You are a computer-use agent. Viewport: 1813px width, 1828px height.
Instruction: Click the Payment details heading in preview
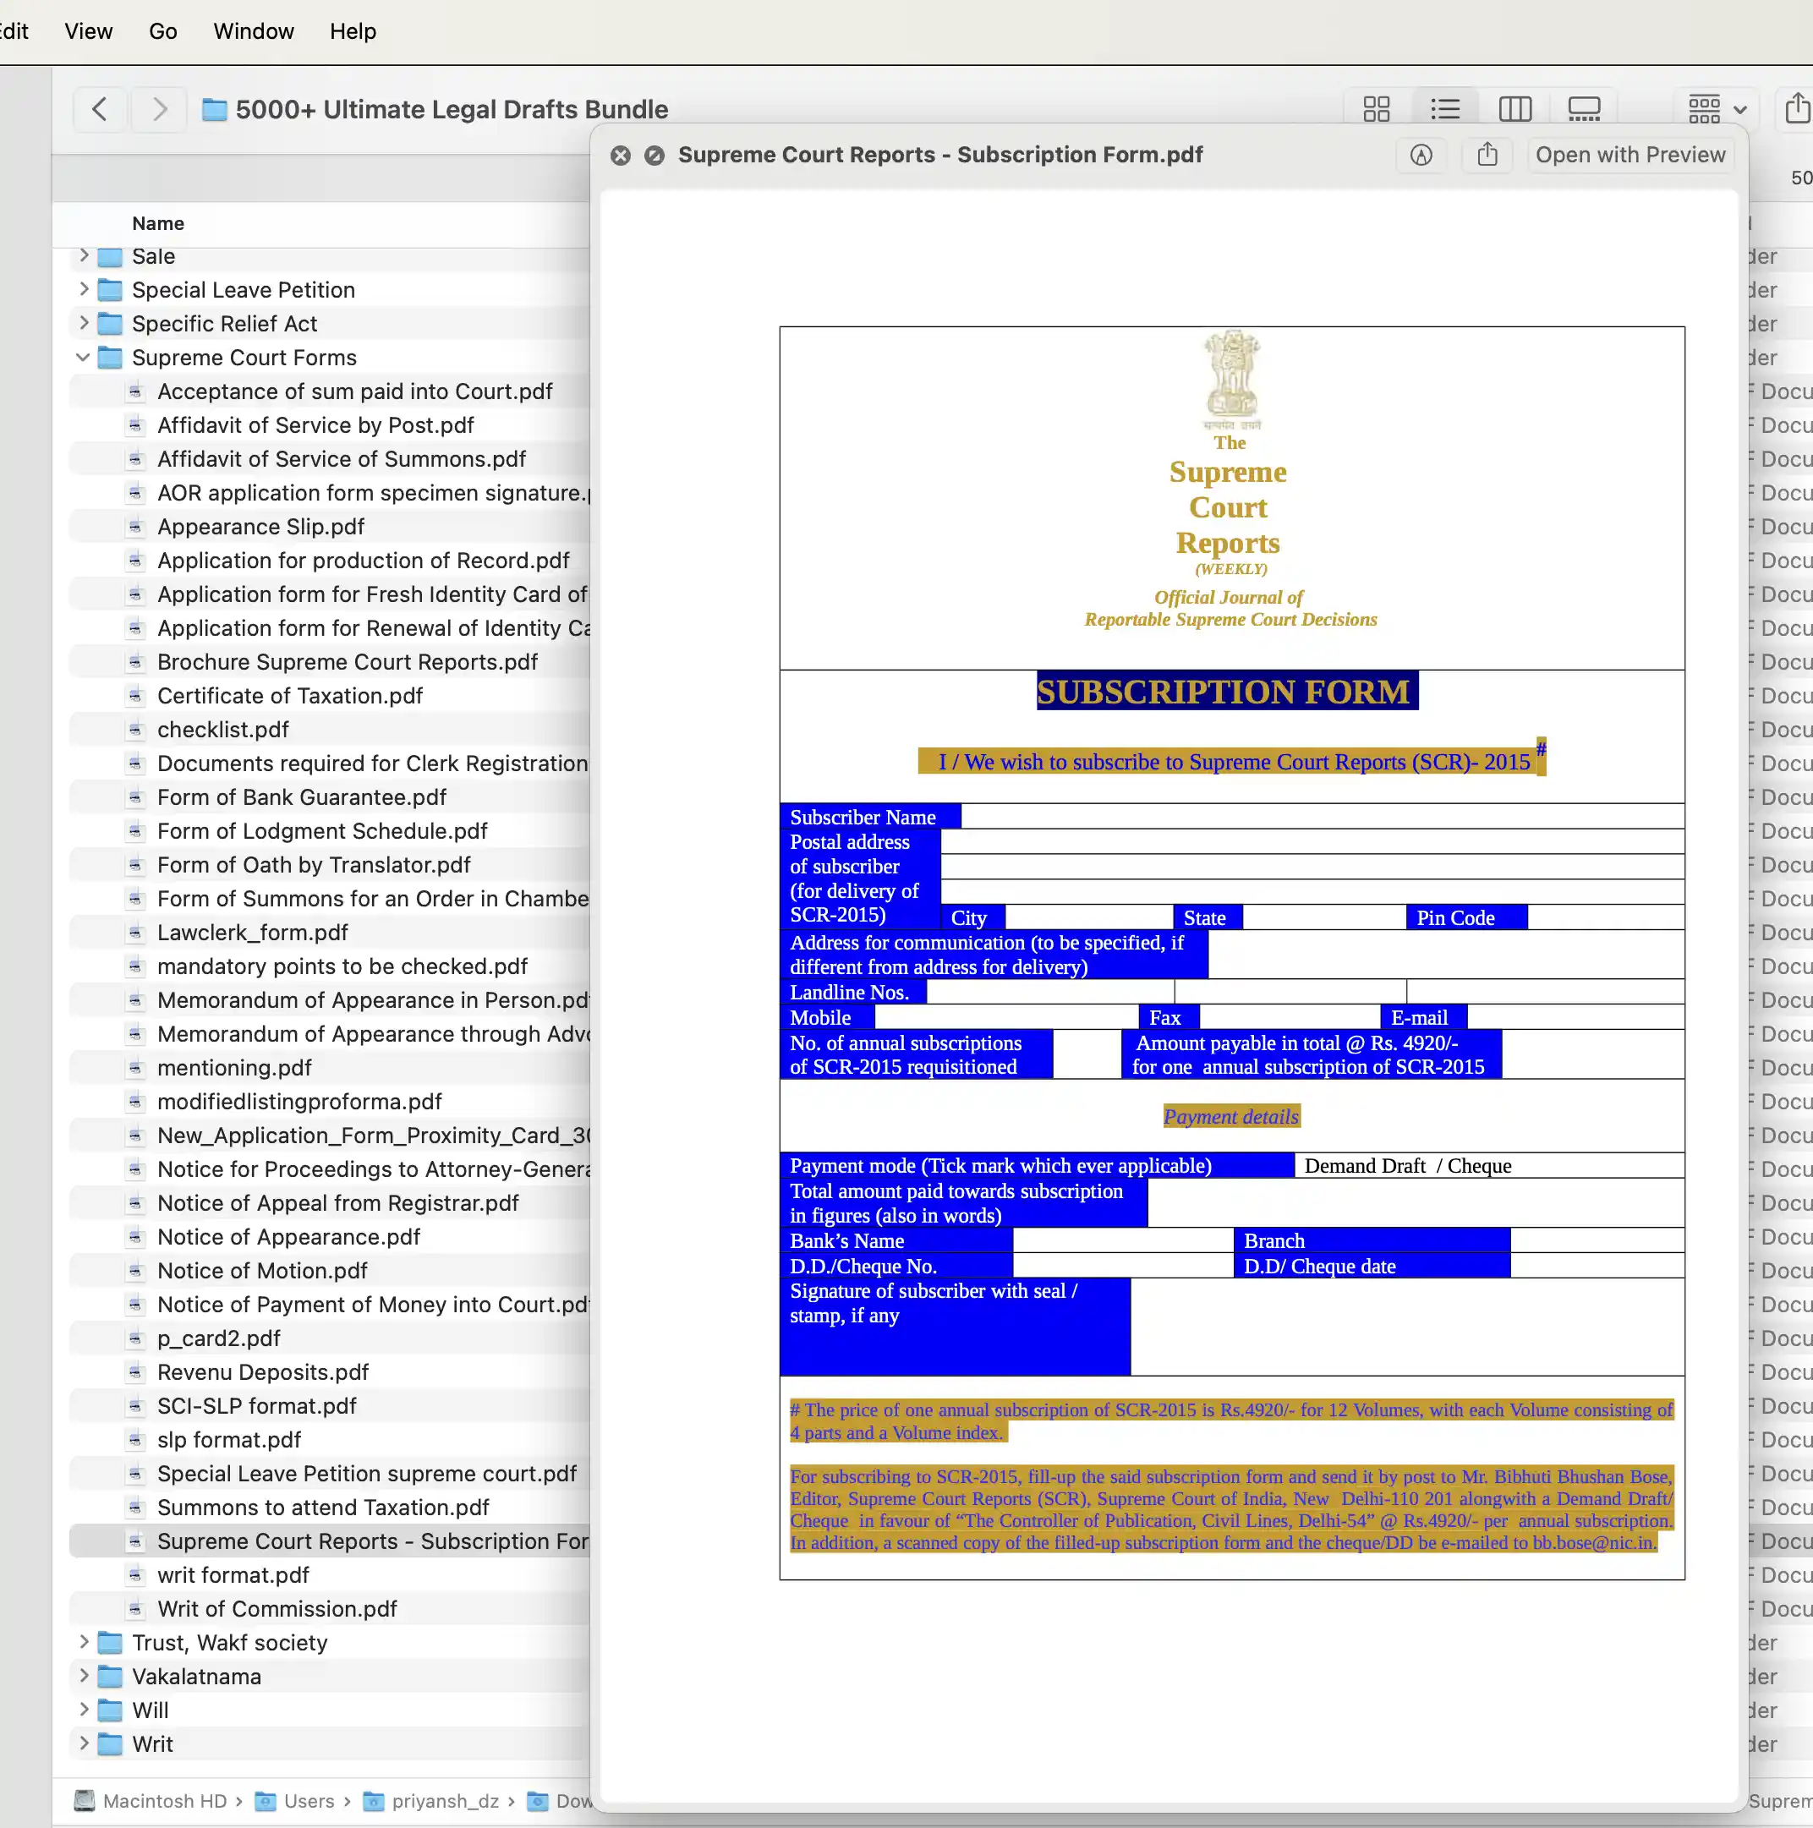[x=1231, y=1115]
